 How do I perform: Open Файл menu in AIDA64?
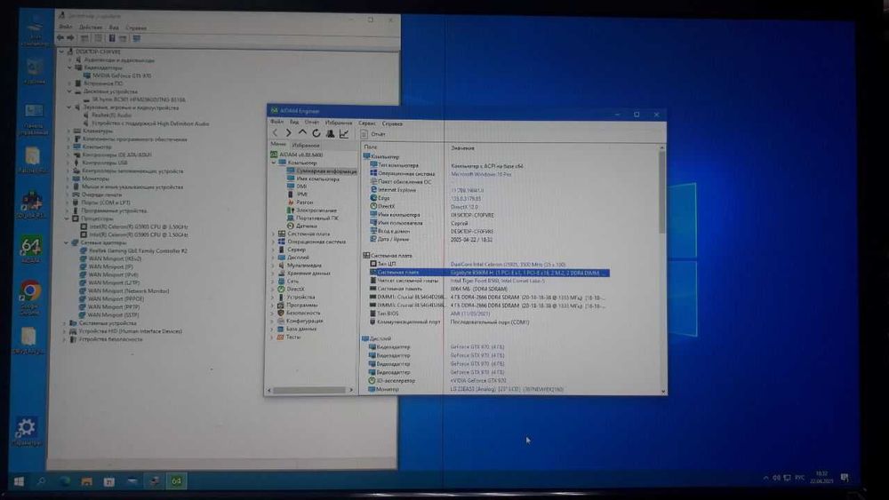[277, 123]
